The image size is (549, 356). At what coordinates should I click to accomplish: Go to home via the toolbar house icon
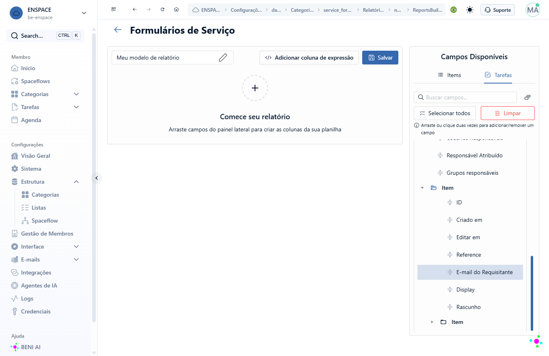(x=176, y=9)
